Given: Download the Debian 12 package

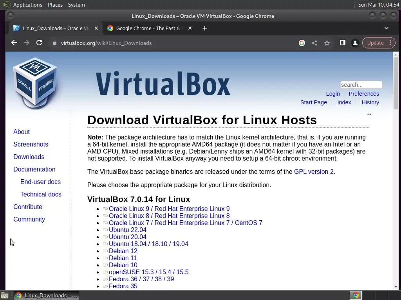Looking at the screenshot, I should (123, 251).
